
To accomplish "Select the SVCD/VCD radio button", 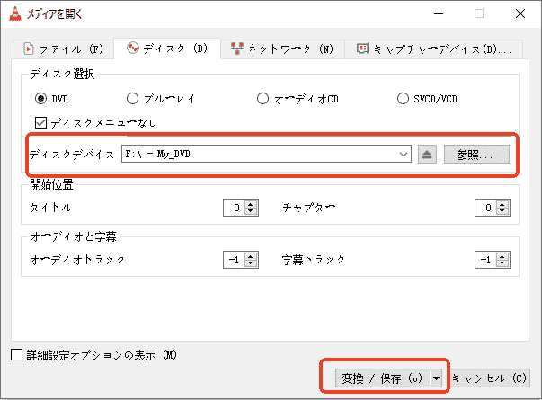I will (x=403, y=99).
